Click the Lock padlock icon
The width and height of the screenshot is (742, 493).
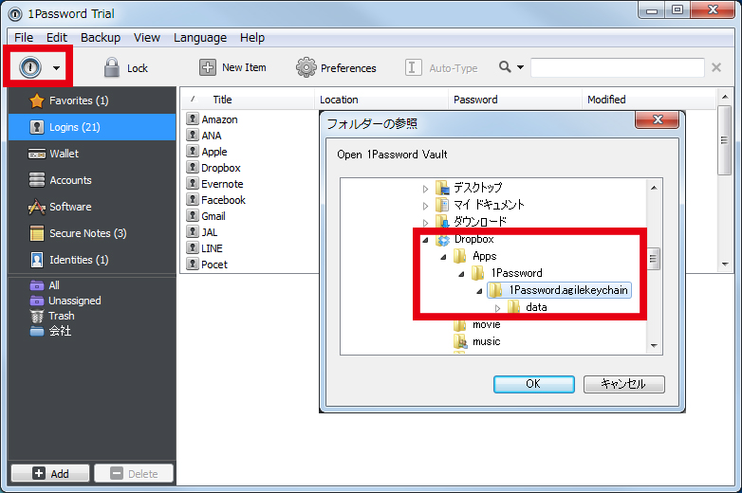click(x=112, y=67)
